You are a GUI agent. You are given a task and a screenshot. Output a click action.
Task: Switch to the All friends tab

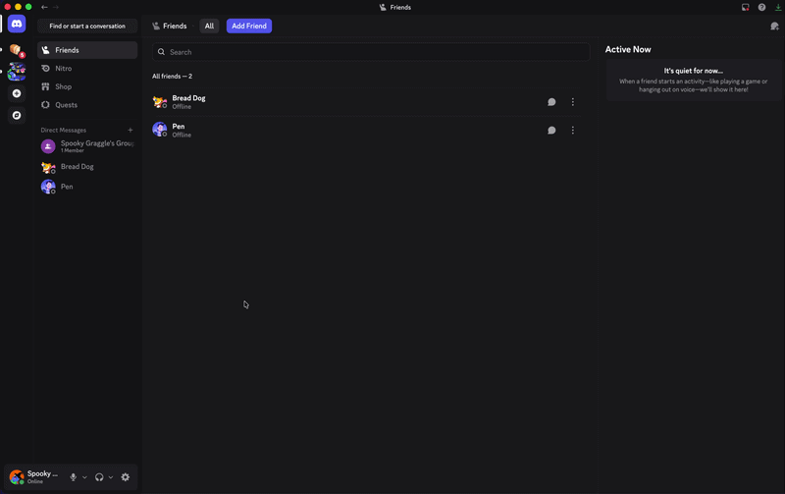[x=209, y=27]
